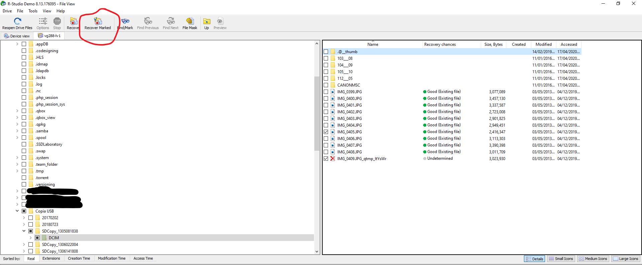Sort by the Size, Bytes column header
This screenshot has width=642, height=265.
click(x=493, y=44)
